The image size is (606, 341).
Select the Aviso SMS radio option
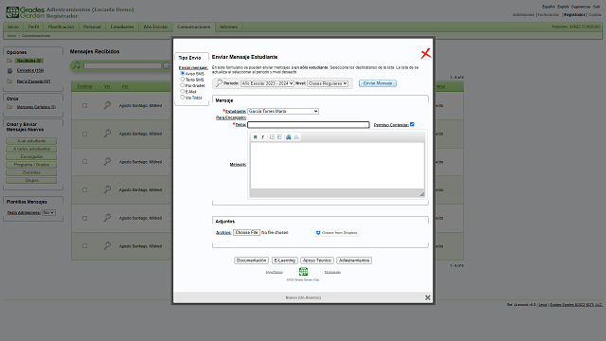point(183,73)
